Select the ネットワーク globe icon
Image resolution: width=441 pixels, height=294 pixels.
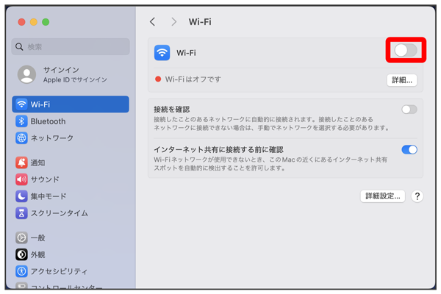(x=21, y=138)
